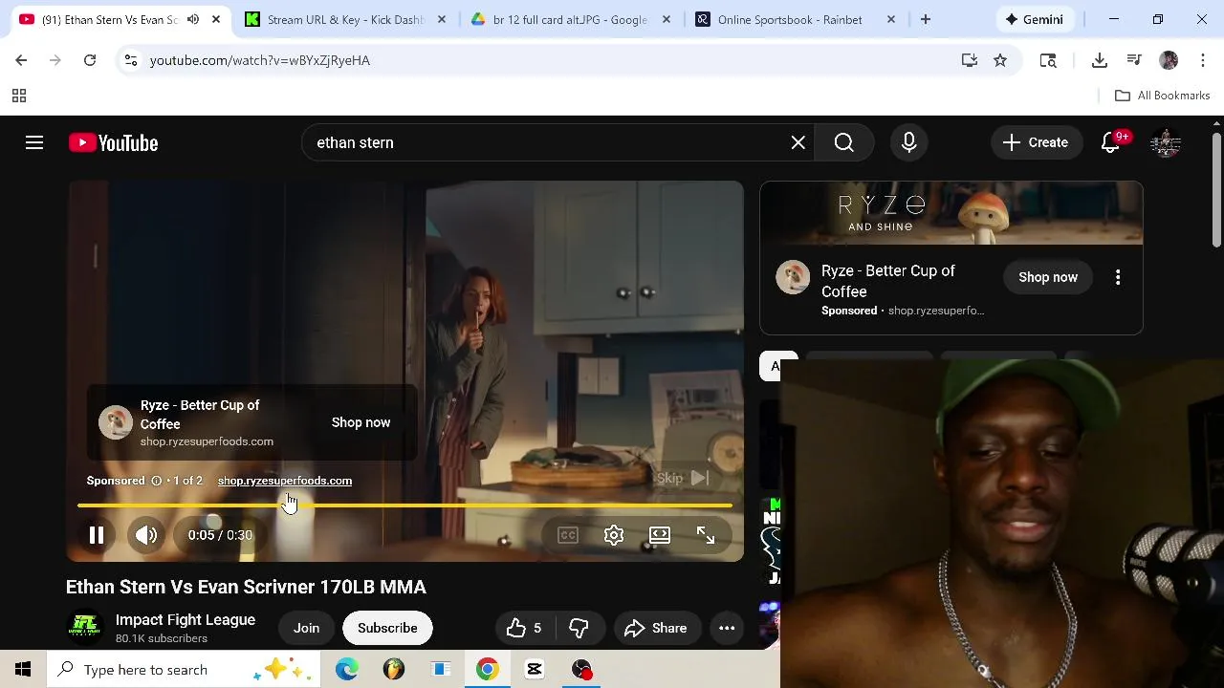This screenshot has height=688, width=1224.
Task: Open the Chrome profile avatar
Action: pos(1169,60)
